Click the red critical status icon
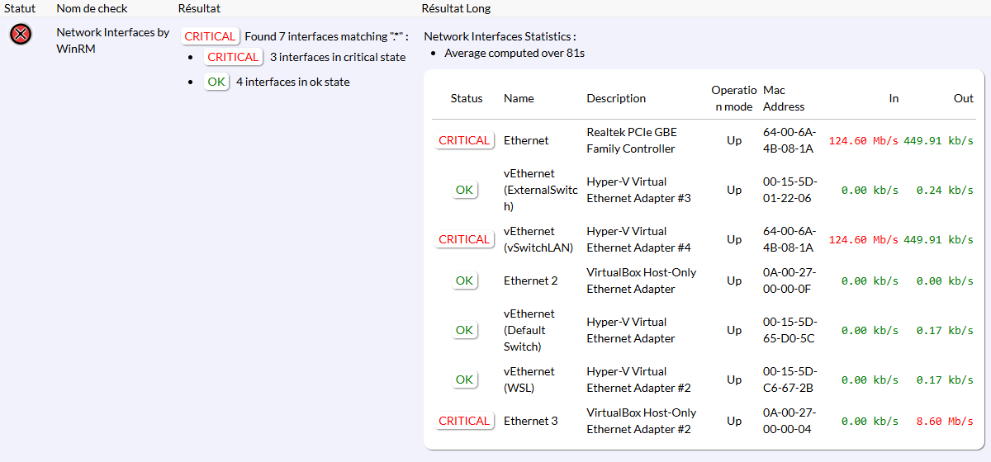 tap(21, 35)
